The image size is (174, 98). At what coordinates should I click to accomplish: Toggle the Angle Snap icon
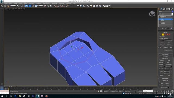pos(58,6)
